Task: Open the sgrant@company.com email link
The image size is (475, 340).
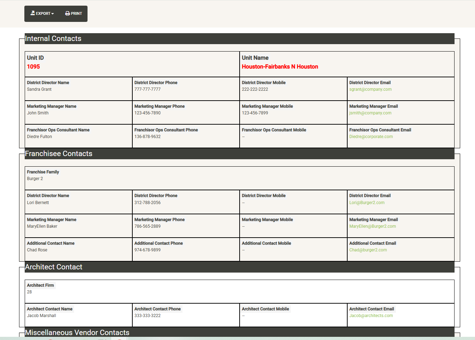Action: (370, 89)
